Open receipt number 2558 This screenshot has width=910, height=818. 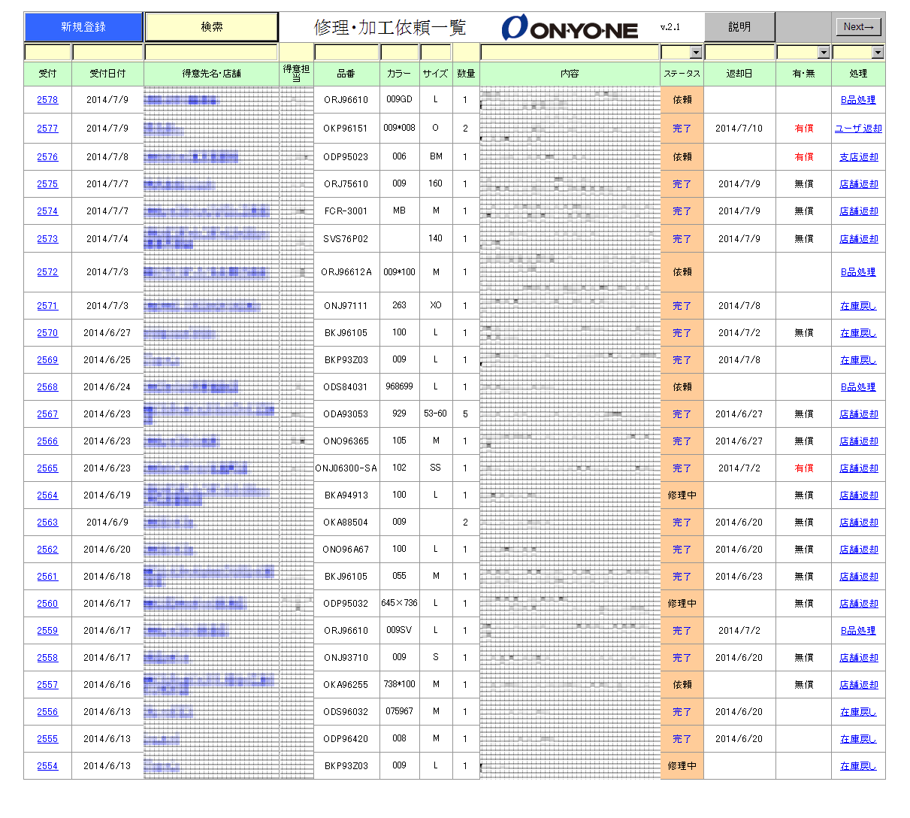[47, 658]
